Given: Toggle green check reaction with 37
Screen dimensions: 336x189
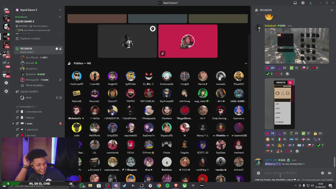Looking at the screenshot, I should [x=306, y=133].
